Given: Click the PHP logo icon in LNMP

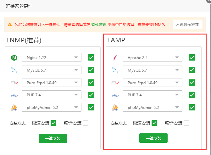Looking at the screenshot, I should pyautogui.click(x=14, y=95).
